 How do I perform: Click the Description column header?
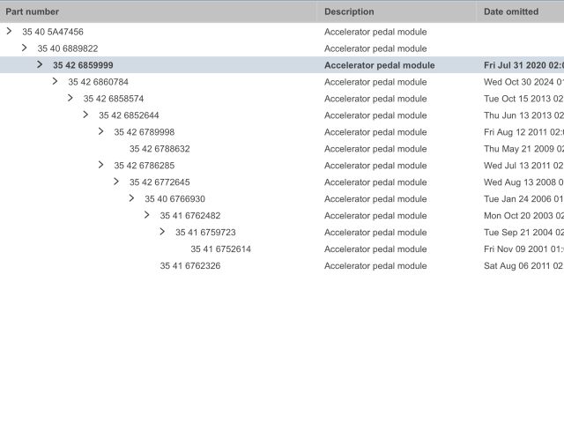[349, 11]
